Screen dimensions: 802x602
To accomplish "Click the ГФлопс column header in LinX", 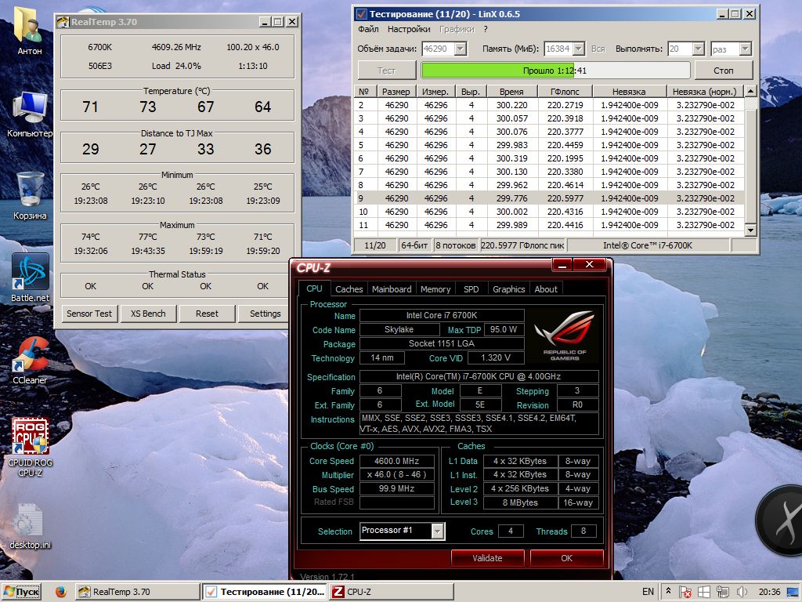I will [565, 91].
